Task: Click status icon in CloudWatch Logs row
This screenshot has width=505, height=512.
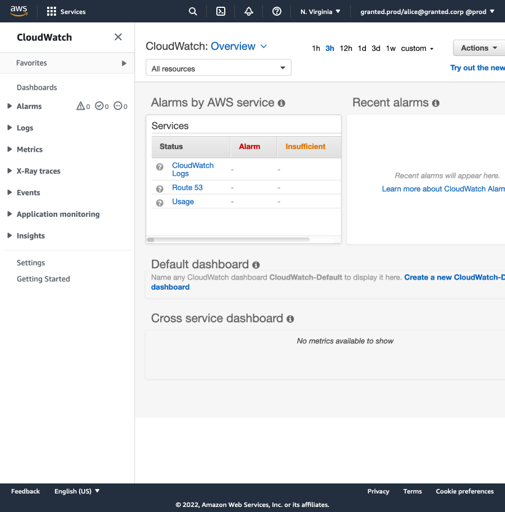Action: tap(160, 167)
